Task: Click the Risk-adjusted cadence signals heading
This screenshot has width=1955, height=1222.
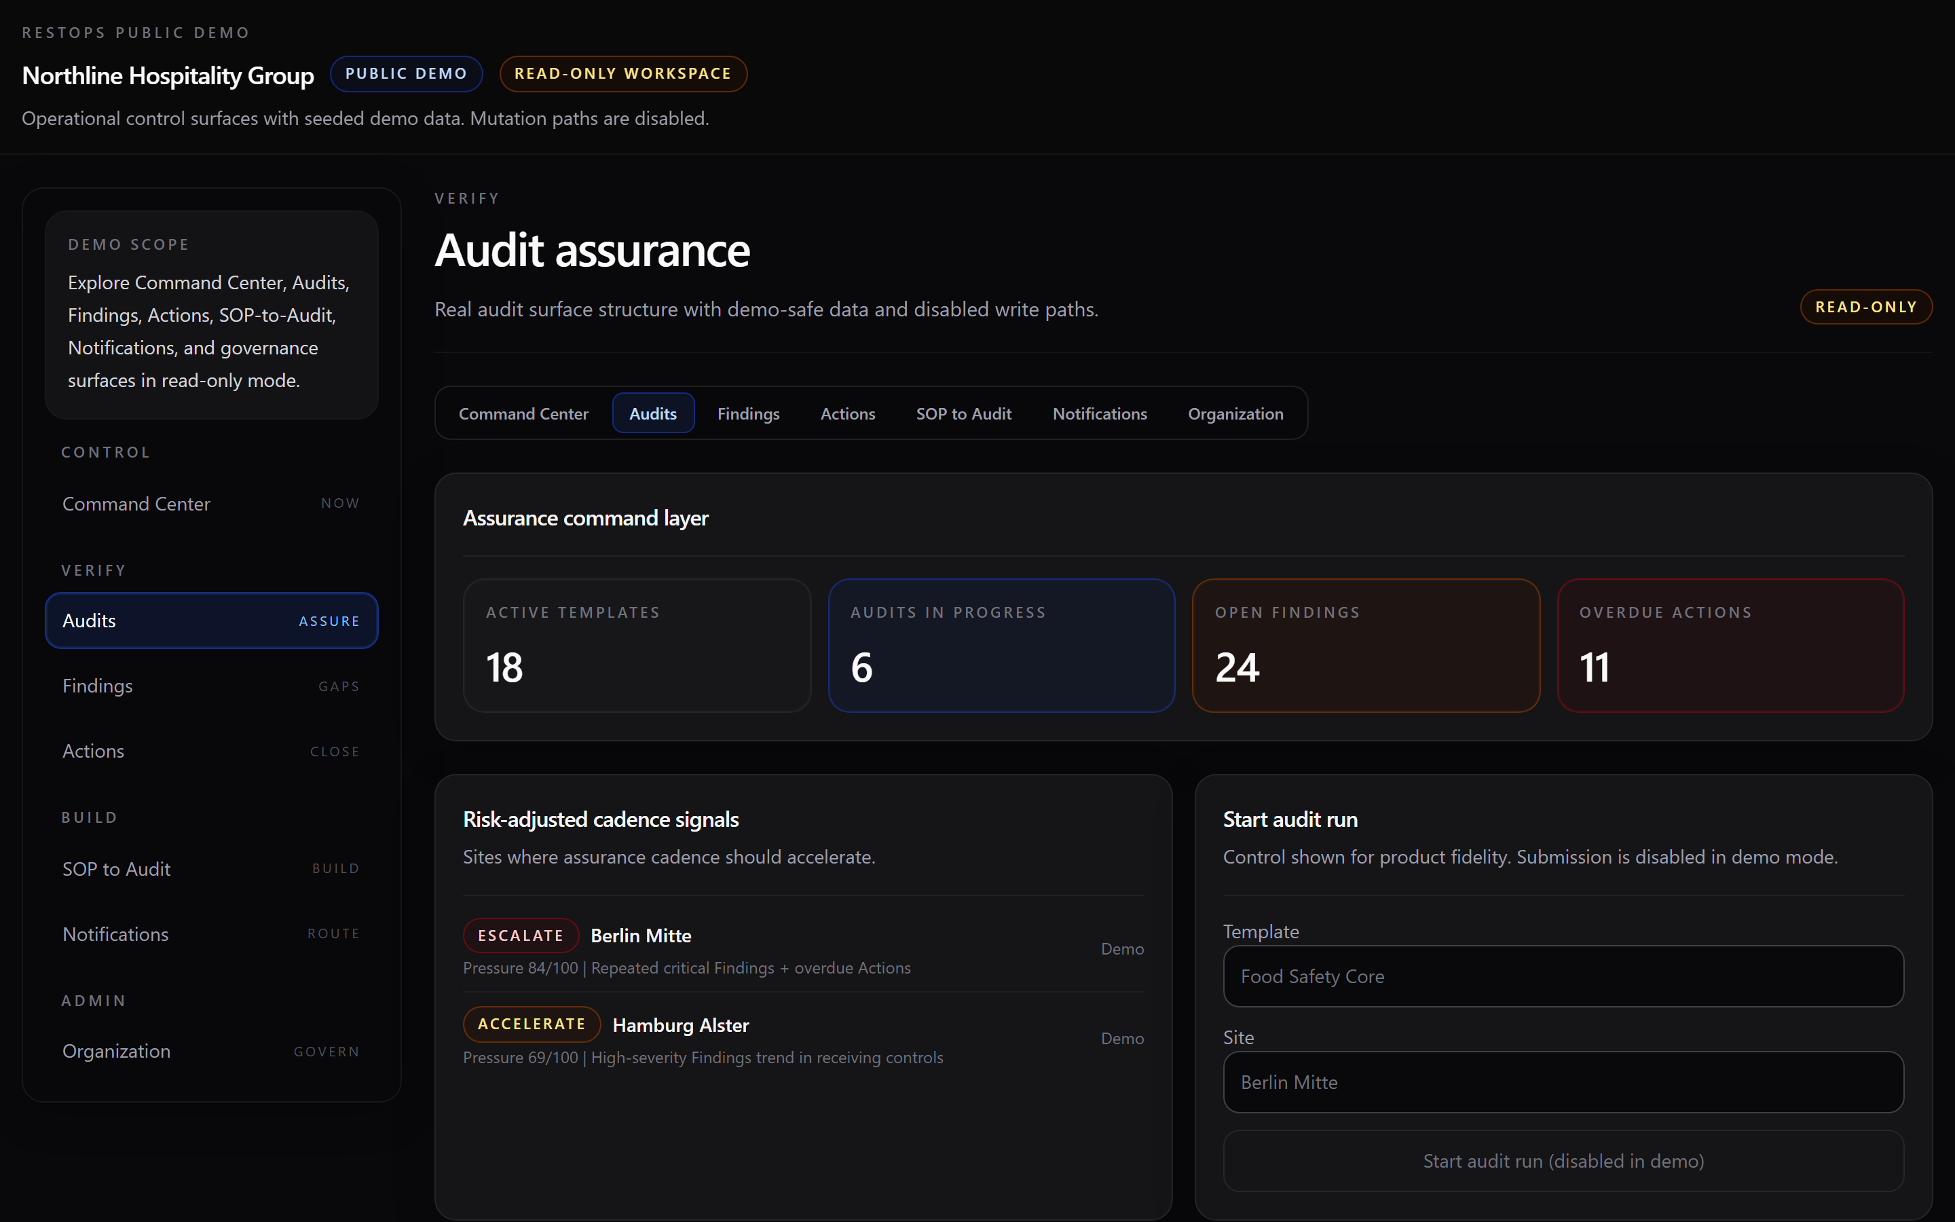Action: coord(600,819)
